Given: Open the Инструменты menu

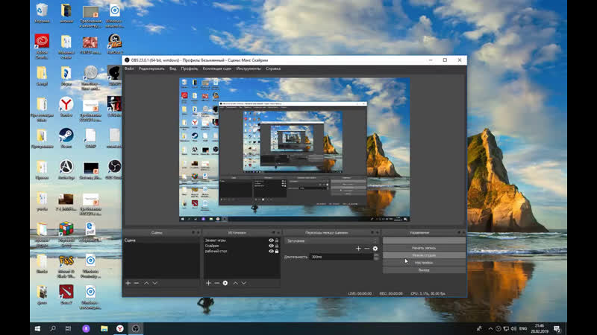Looking at the screenshot, I should click(x=249, y=68).
